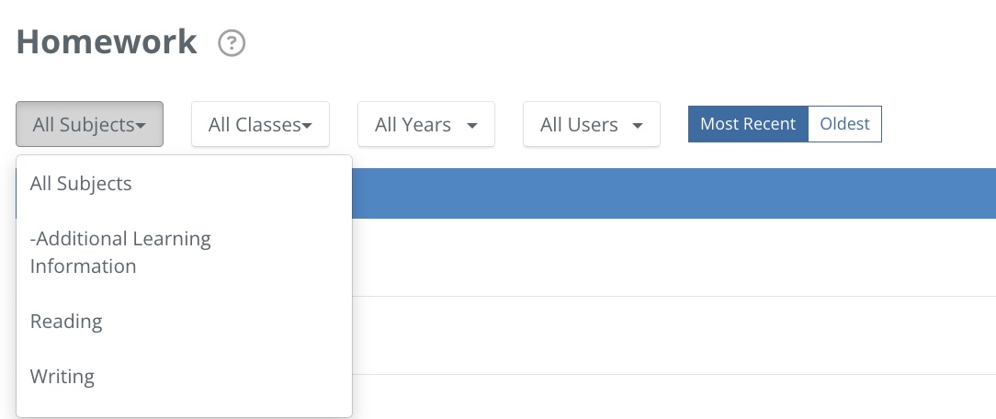Image resolution: width=996 pixels, height=419 pixels.
Task: Click the caret arrow in All Years
Action: click(472, 125)
